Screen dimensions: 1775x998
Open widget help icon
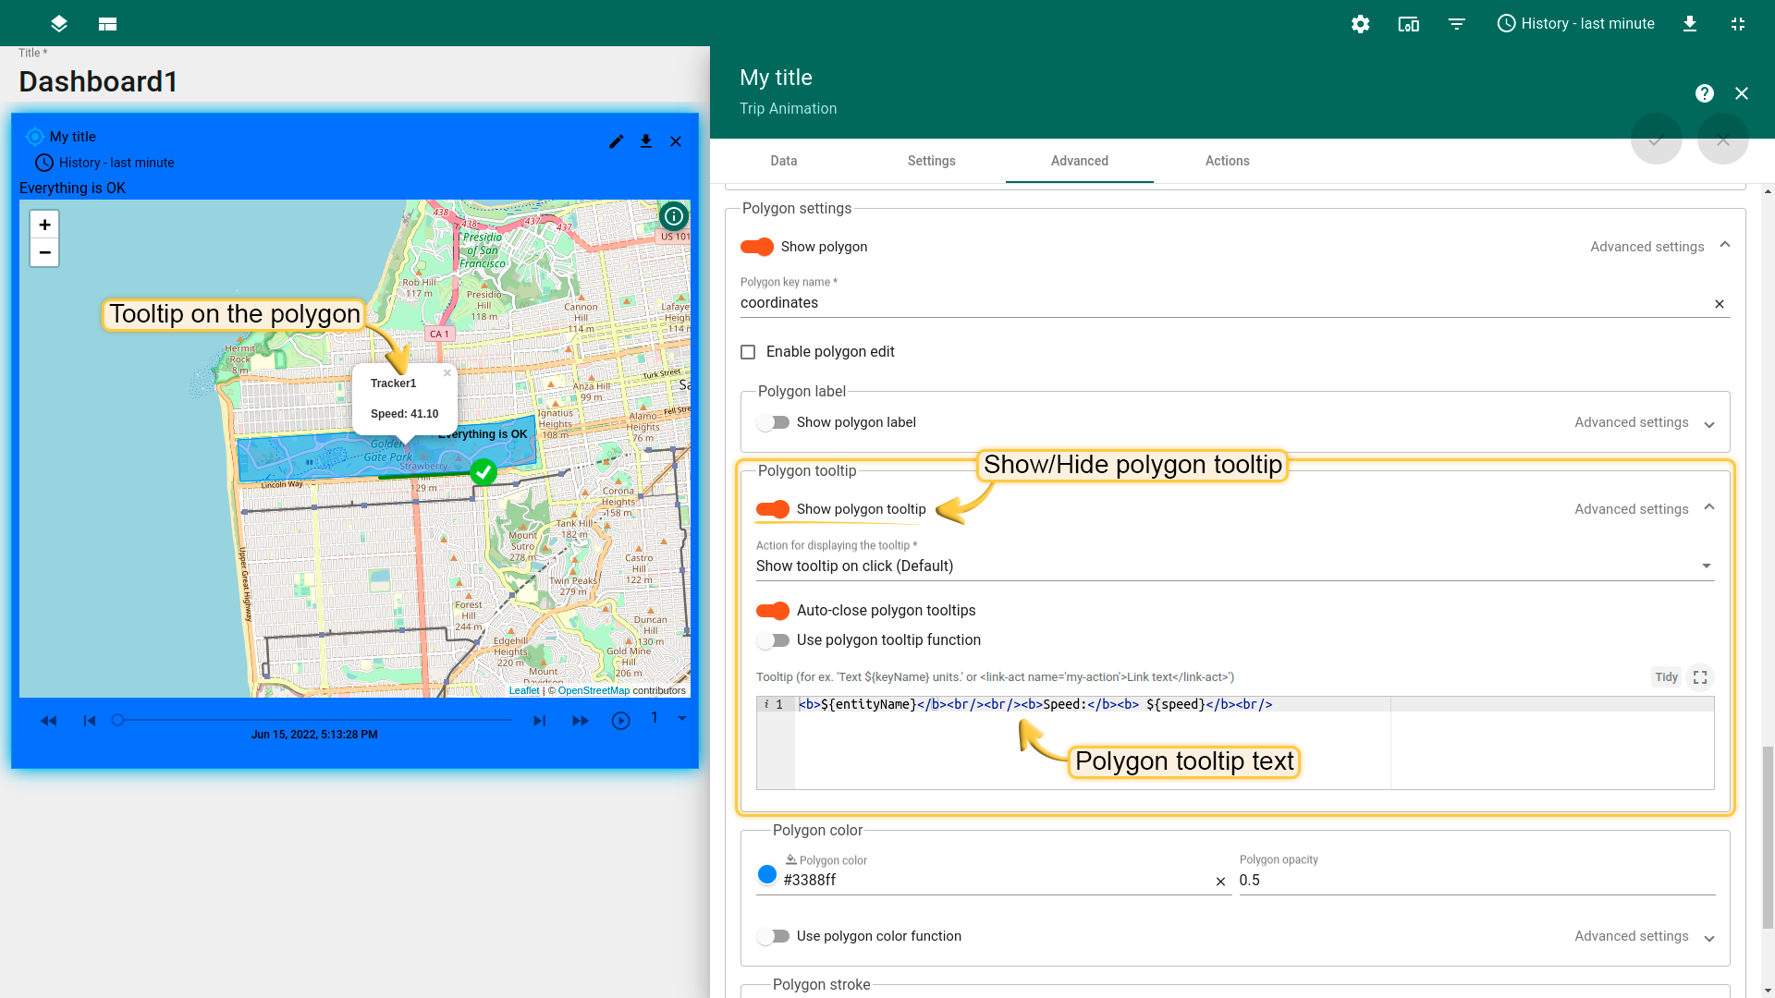1705,93
